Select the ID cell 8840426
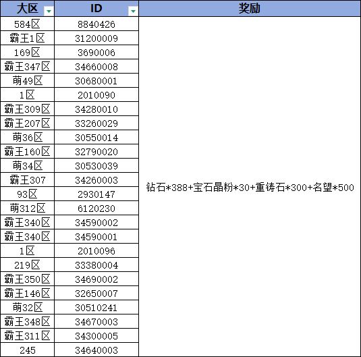The height and width of the screenshot is (357, 361). 96,24
